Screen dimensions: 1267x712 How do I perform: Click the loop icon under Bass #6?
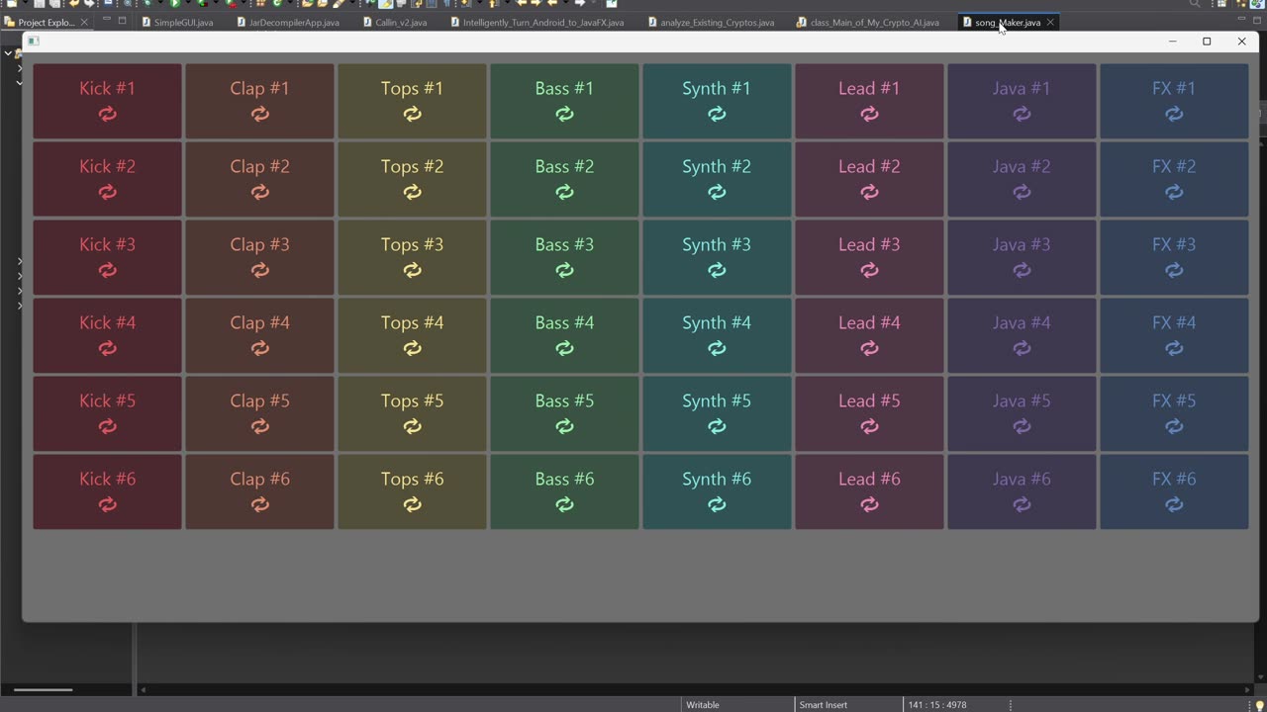tap(565, 504)
